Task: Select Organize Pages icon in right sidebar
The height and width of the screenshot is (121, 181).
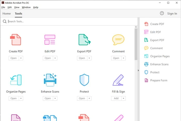Action: 146,56
